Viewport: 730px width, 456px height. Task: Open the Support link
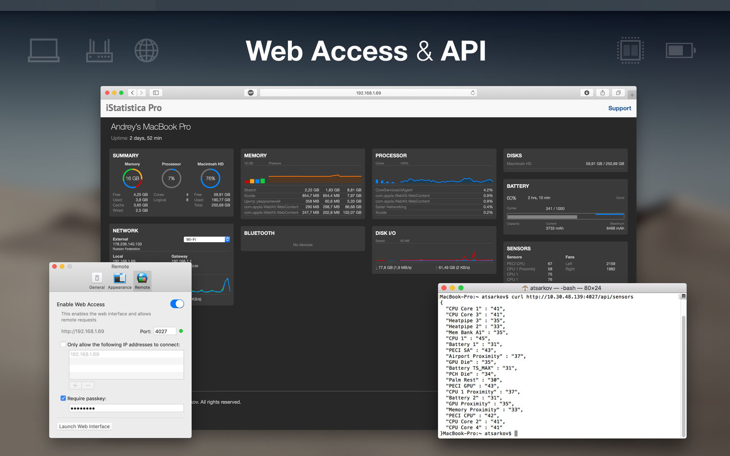click(620, 108)
